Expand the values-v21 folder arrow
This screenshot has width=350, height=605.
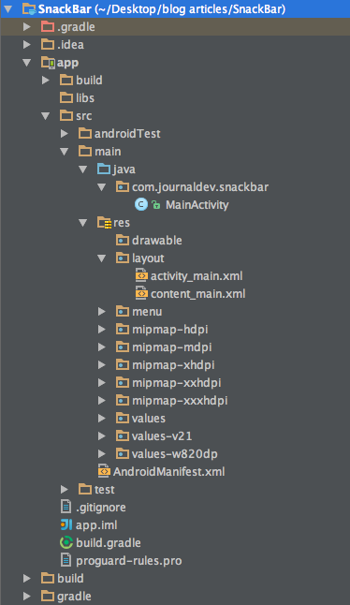pyautogui.click(x=102, y=436)
